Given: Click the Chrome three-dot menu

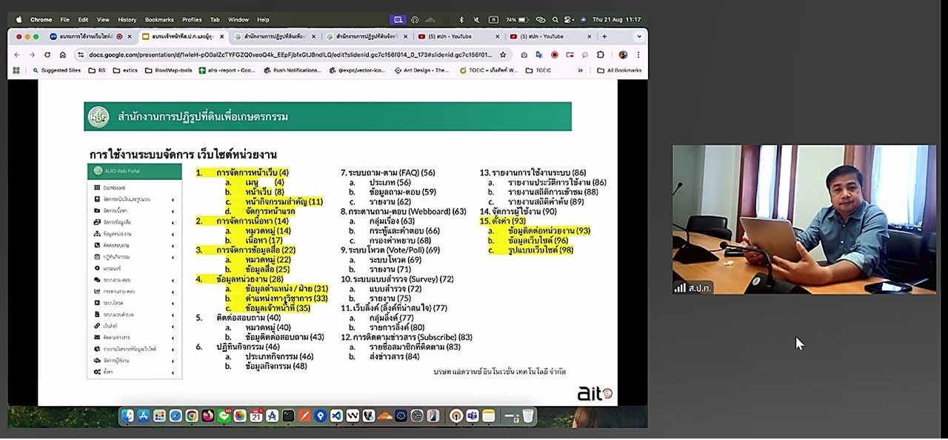Looking at the screenshot, I should click(x=638, y=55).
